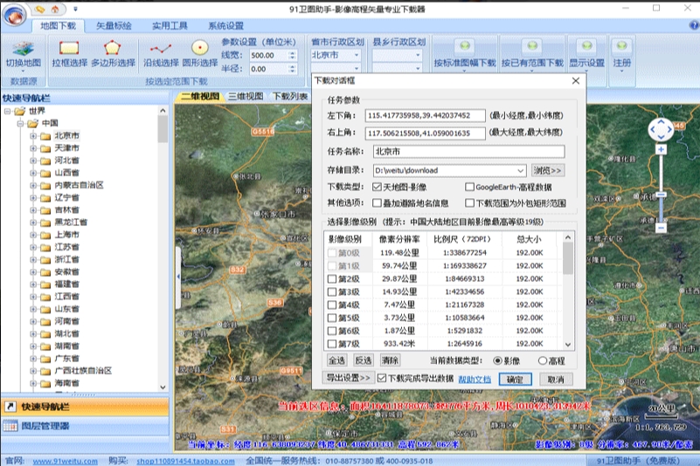Image resolution: width=700 pixels, height=466 pixels.
Task: Open the 北京市 province dropdown in ribbon
Action: point(356,55)
